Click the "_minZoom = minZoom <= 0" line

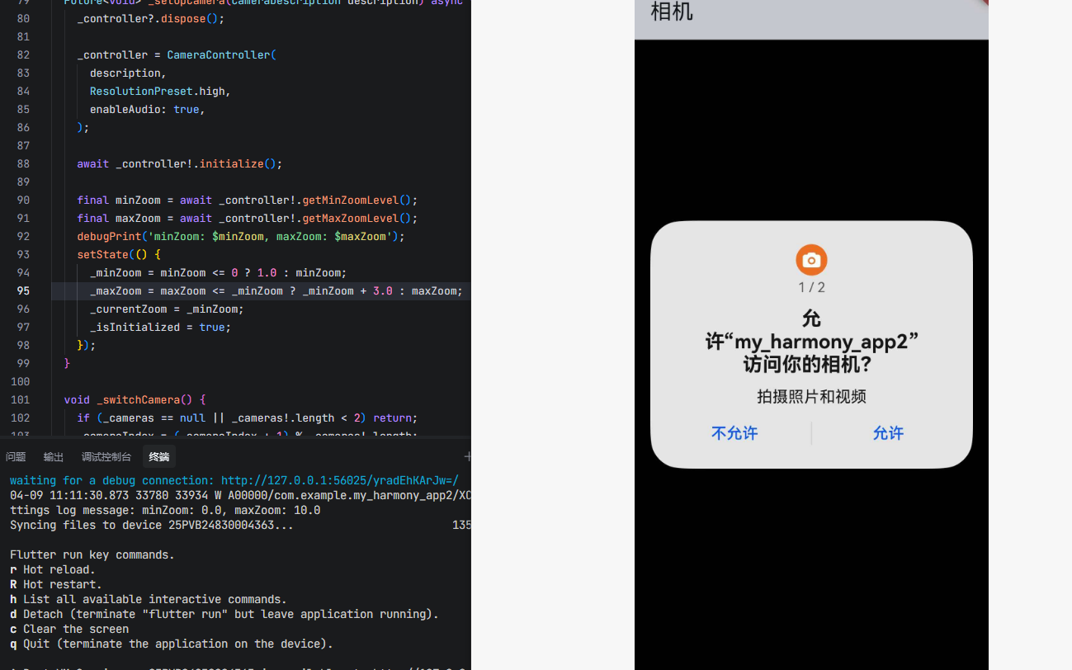[x=219, y=272]
